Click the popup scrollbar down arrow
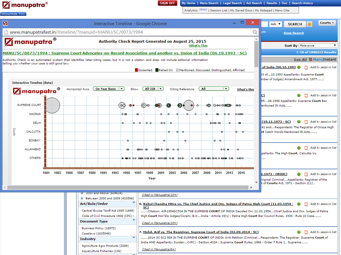This screenshot has width=341, height=255. (x=256, y=182)
